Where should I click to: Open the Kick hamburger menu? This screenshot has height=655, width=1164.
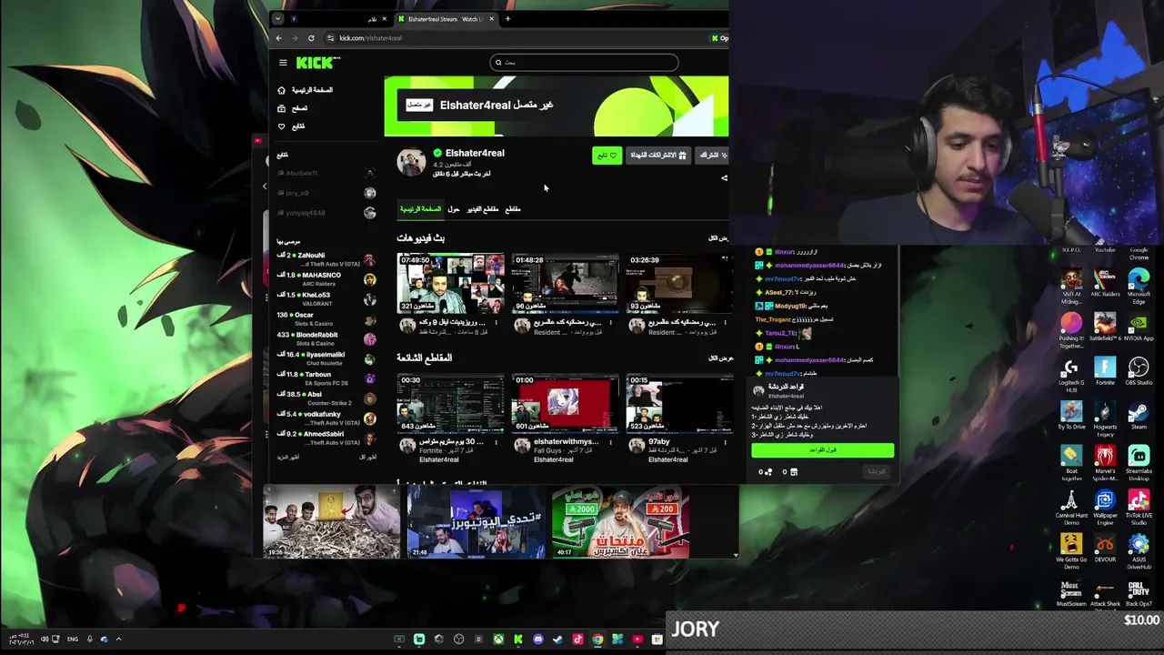[x=283, y=63]
